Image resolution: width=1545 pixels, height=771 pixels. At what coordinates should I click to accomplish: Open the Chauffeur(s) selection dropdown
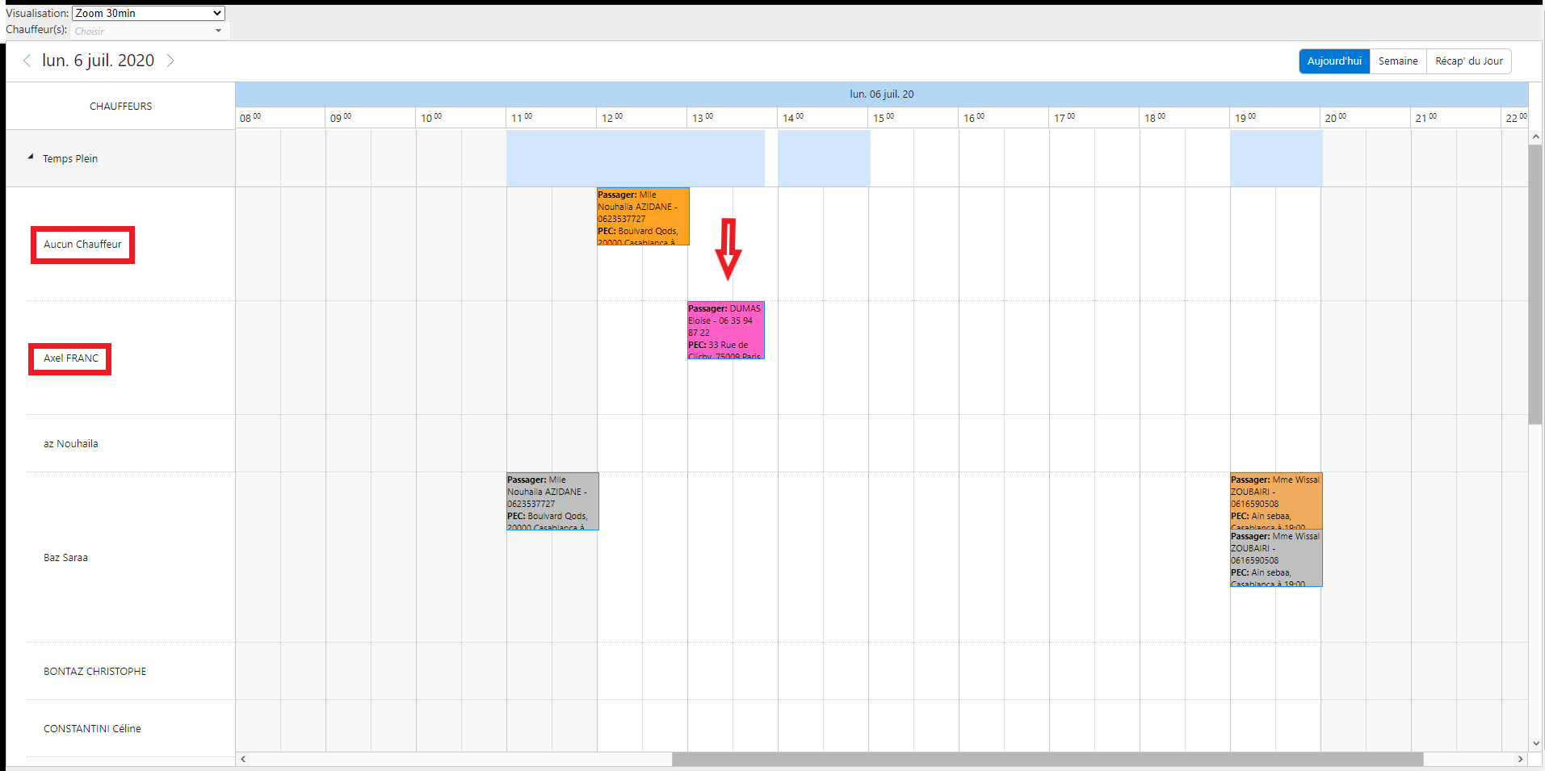[x=150, y=31]
